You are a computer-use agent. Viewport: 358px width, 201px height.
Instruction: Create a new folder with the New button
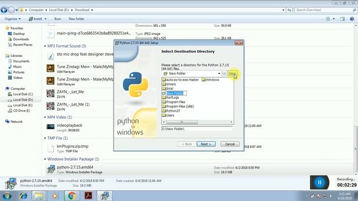pyautogui.click(x=233, y=73)
